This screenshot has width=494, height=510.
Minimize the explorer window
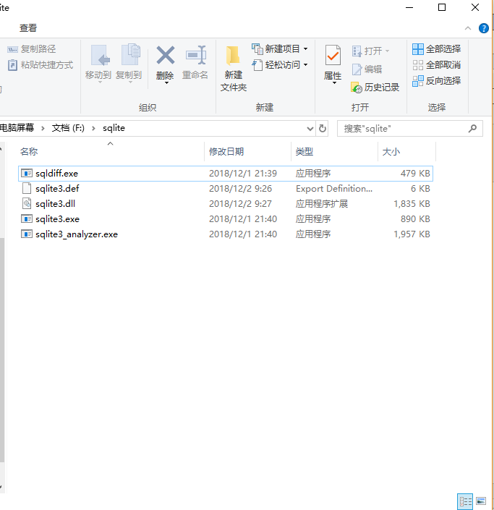point(409,7)
